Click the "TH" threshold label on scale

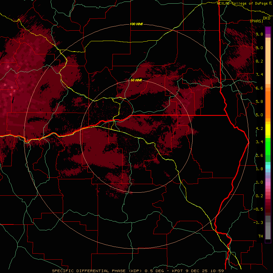pos(261,236)
